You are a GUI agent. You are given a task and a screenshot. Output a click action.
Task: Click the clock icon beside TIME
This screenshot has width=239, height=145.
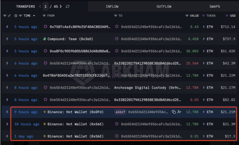click(16, 16)
